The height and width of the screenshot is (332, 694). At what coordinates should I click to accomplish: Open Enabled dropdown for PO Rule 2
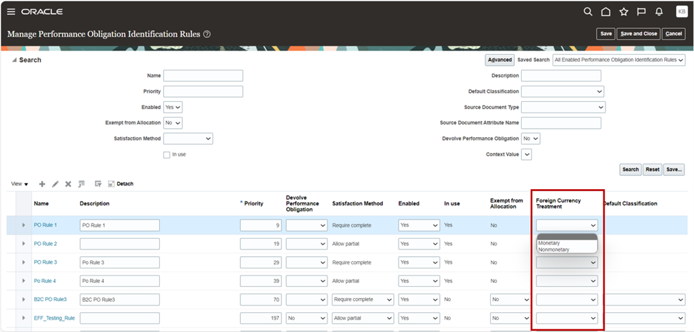(419, 244)
